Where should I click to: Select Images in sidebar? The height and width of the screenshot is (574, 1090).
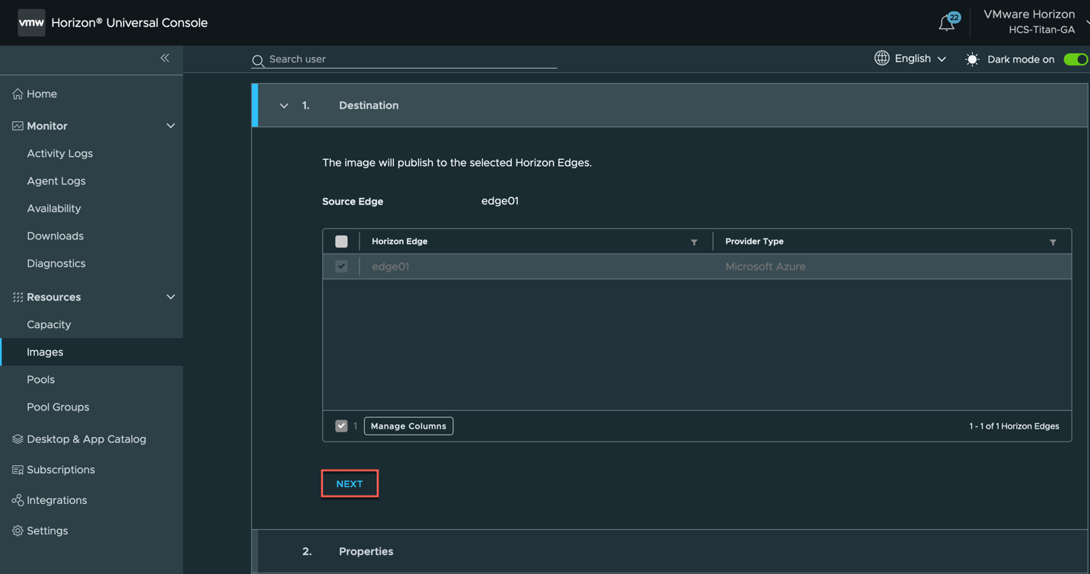(45, 352)
